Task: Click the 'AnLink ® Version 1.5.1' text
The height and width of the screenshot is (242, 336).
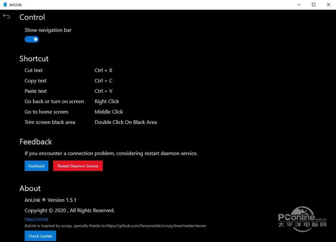Action: (50, 200)
